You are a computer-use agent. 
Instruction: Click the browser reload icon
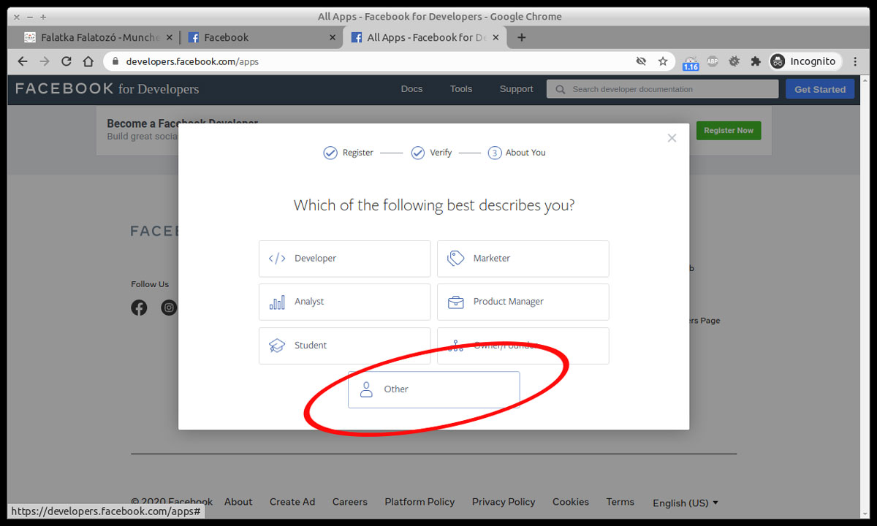tap(67, 61)
